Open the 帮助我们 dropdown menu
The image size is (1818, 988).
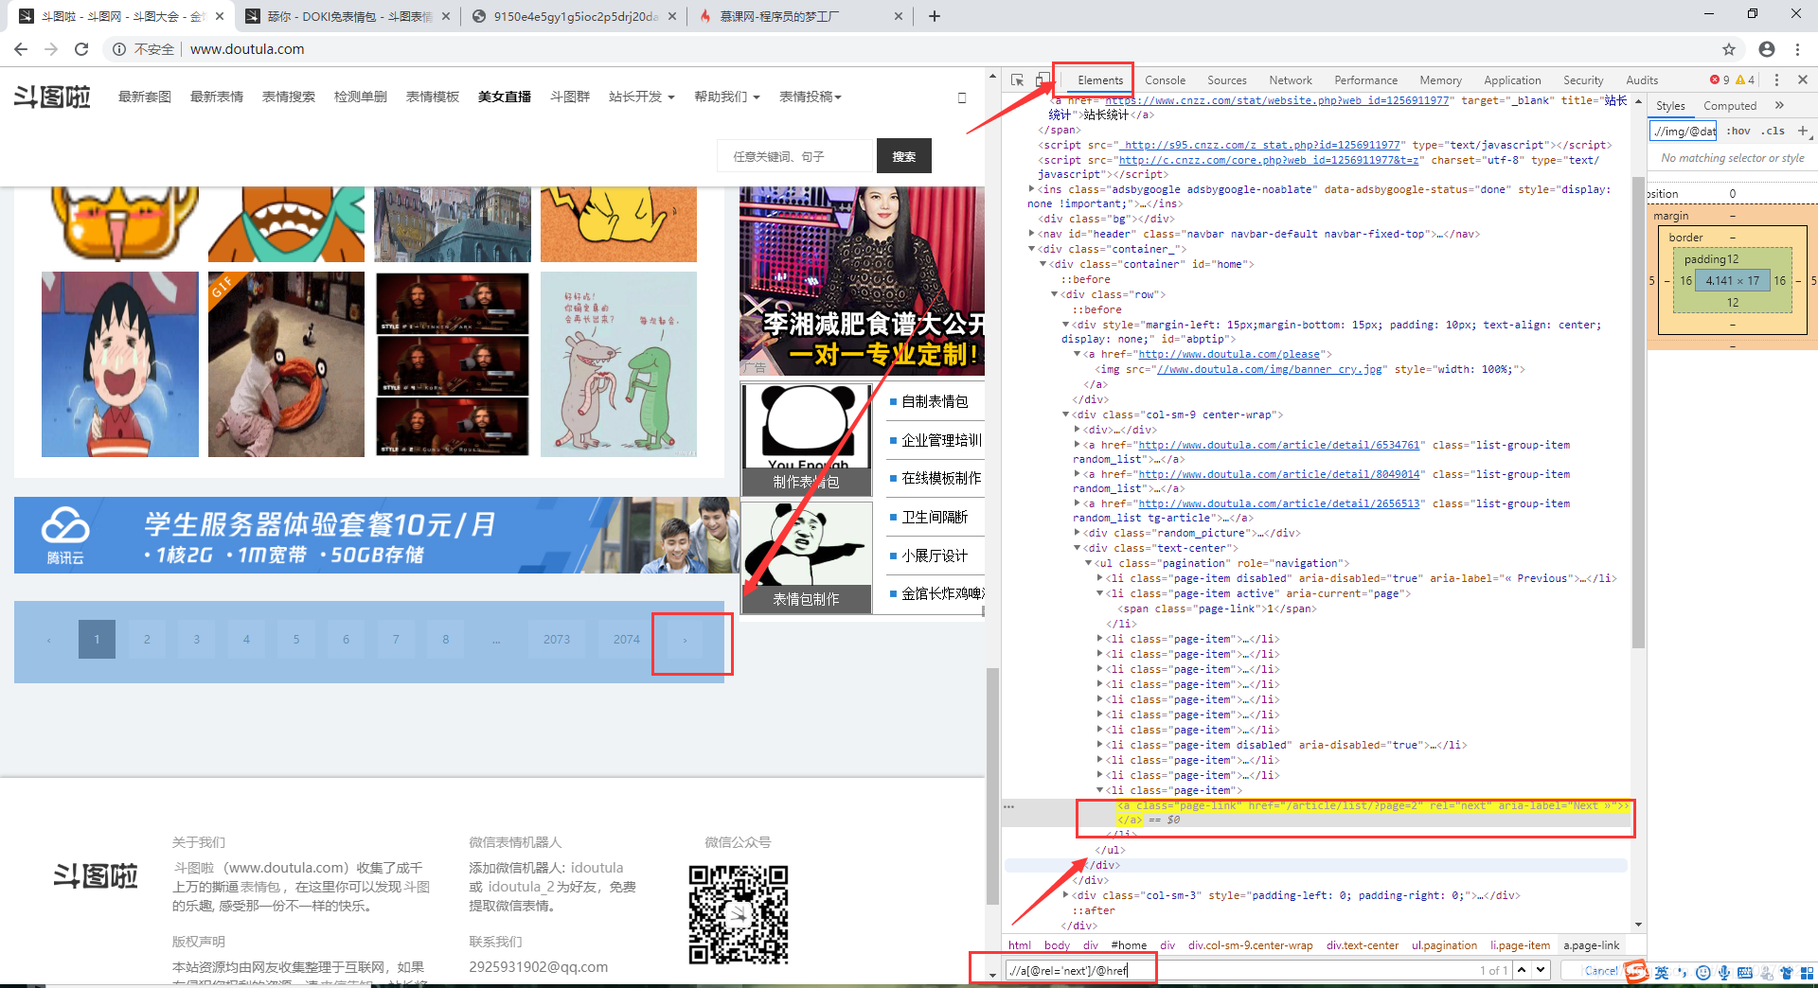coord(726,97)
